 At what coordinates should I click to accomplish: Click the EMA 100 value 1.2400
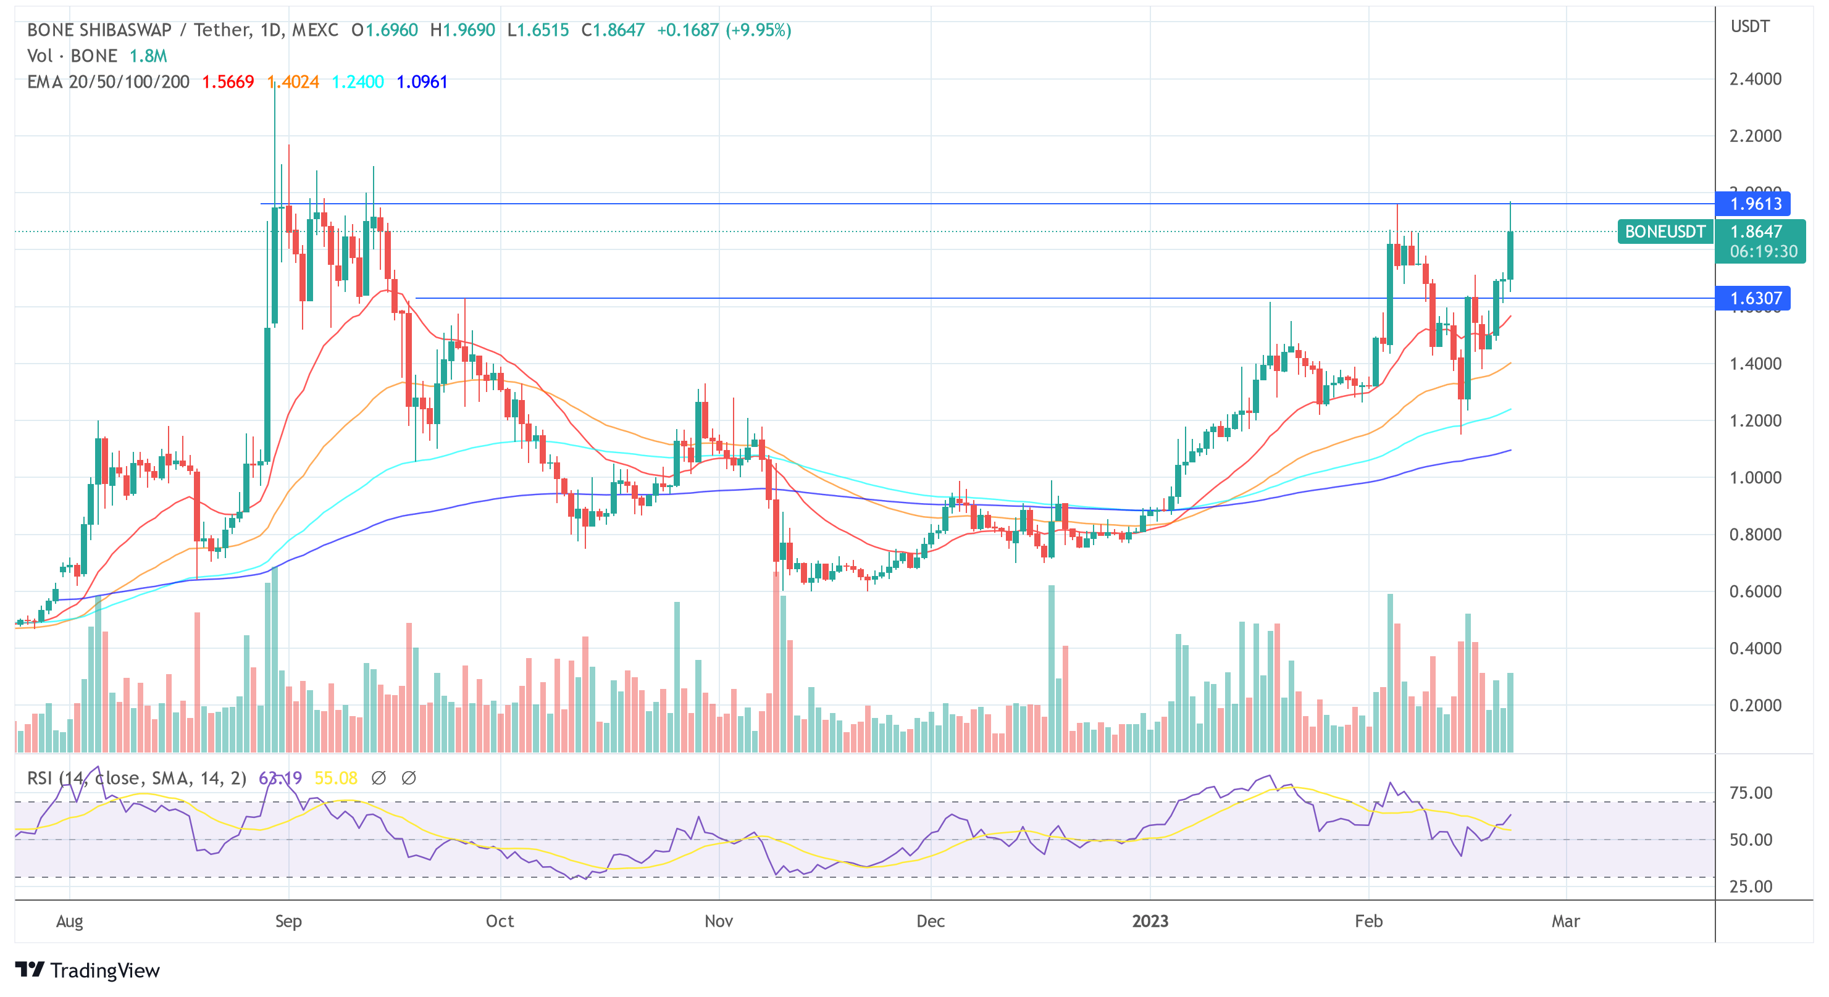point(358,82)
